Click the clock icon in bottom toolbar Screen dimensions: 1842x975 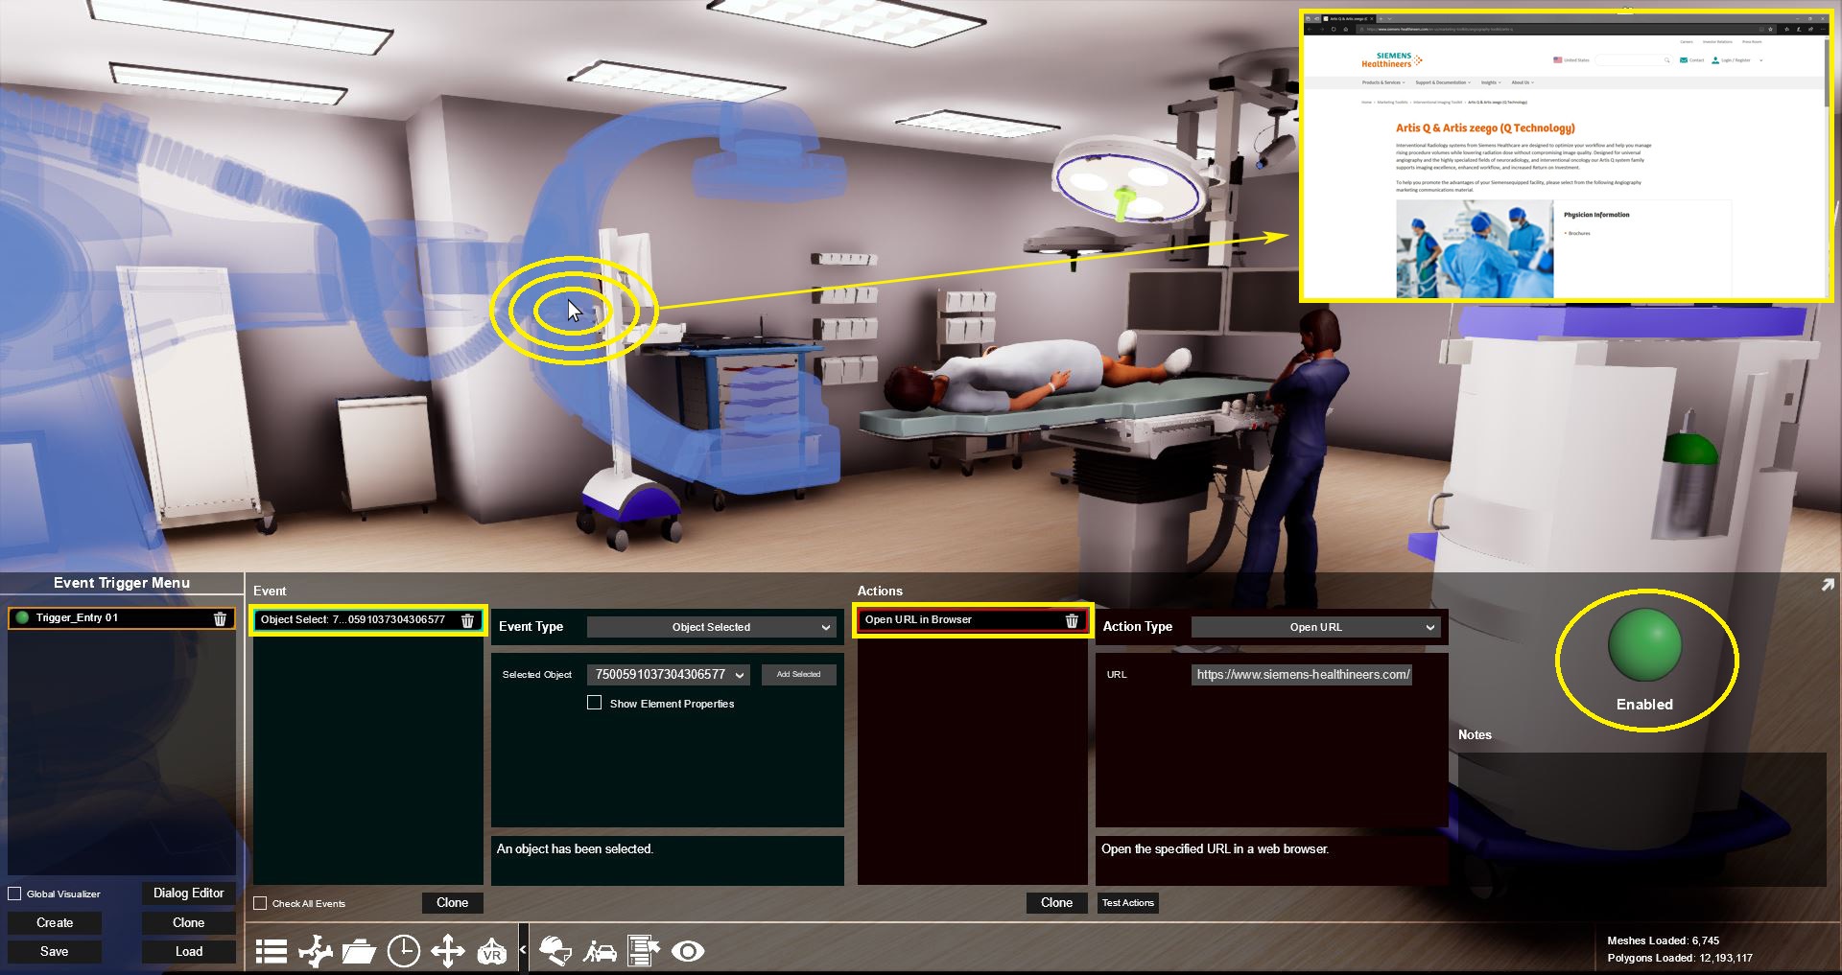404,951
